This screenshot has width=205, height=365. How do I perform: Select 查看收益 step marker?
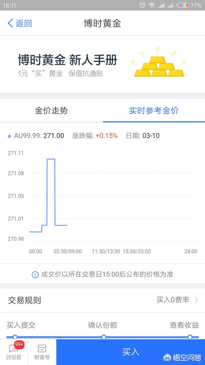[190, 337]
